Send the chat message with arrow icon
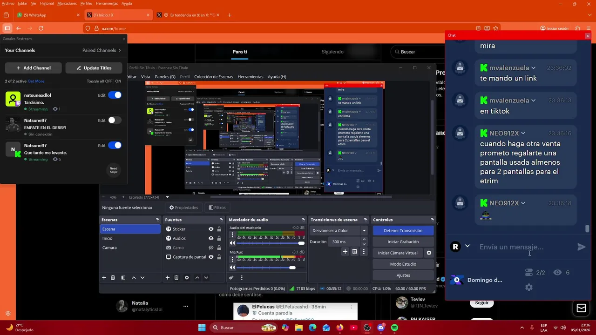596x335 pixels. [x=582, y=247]
